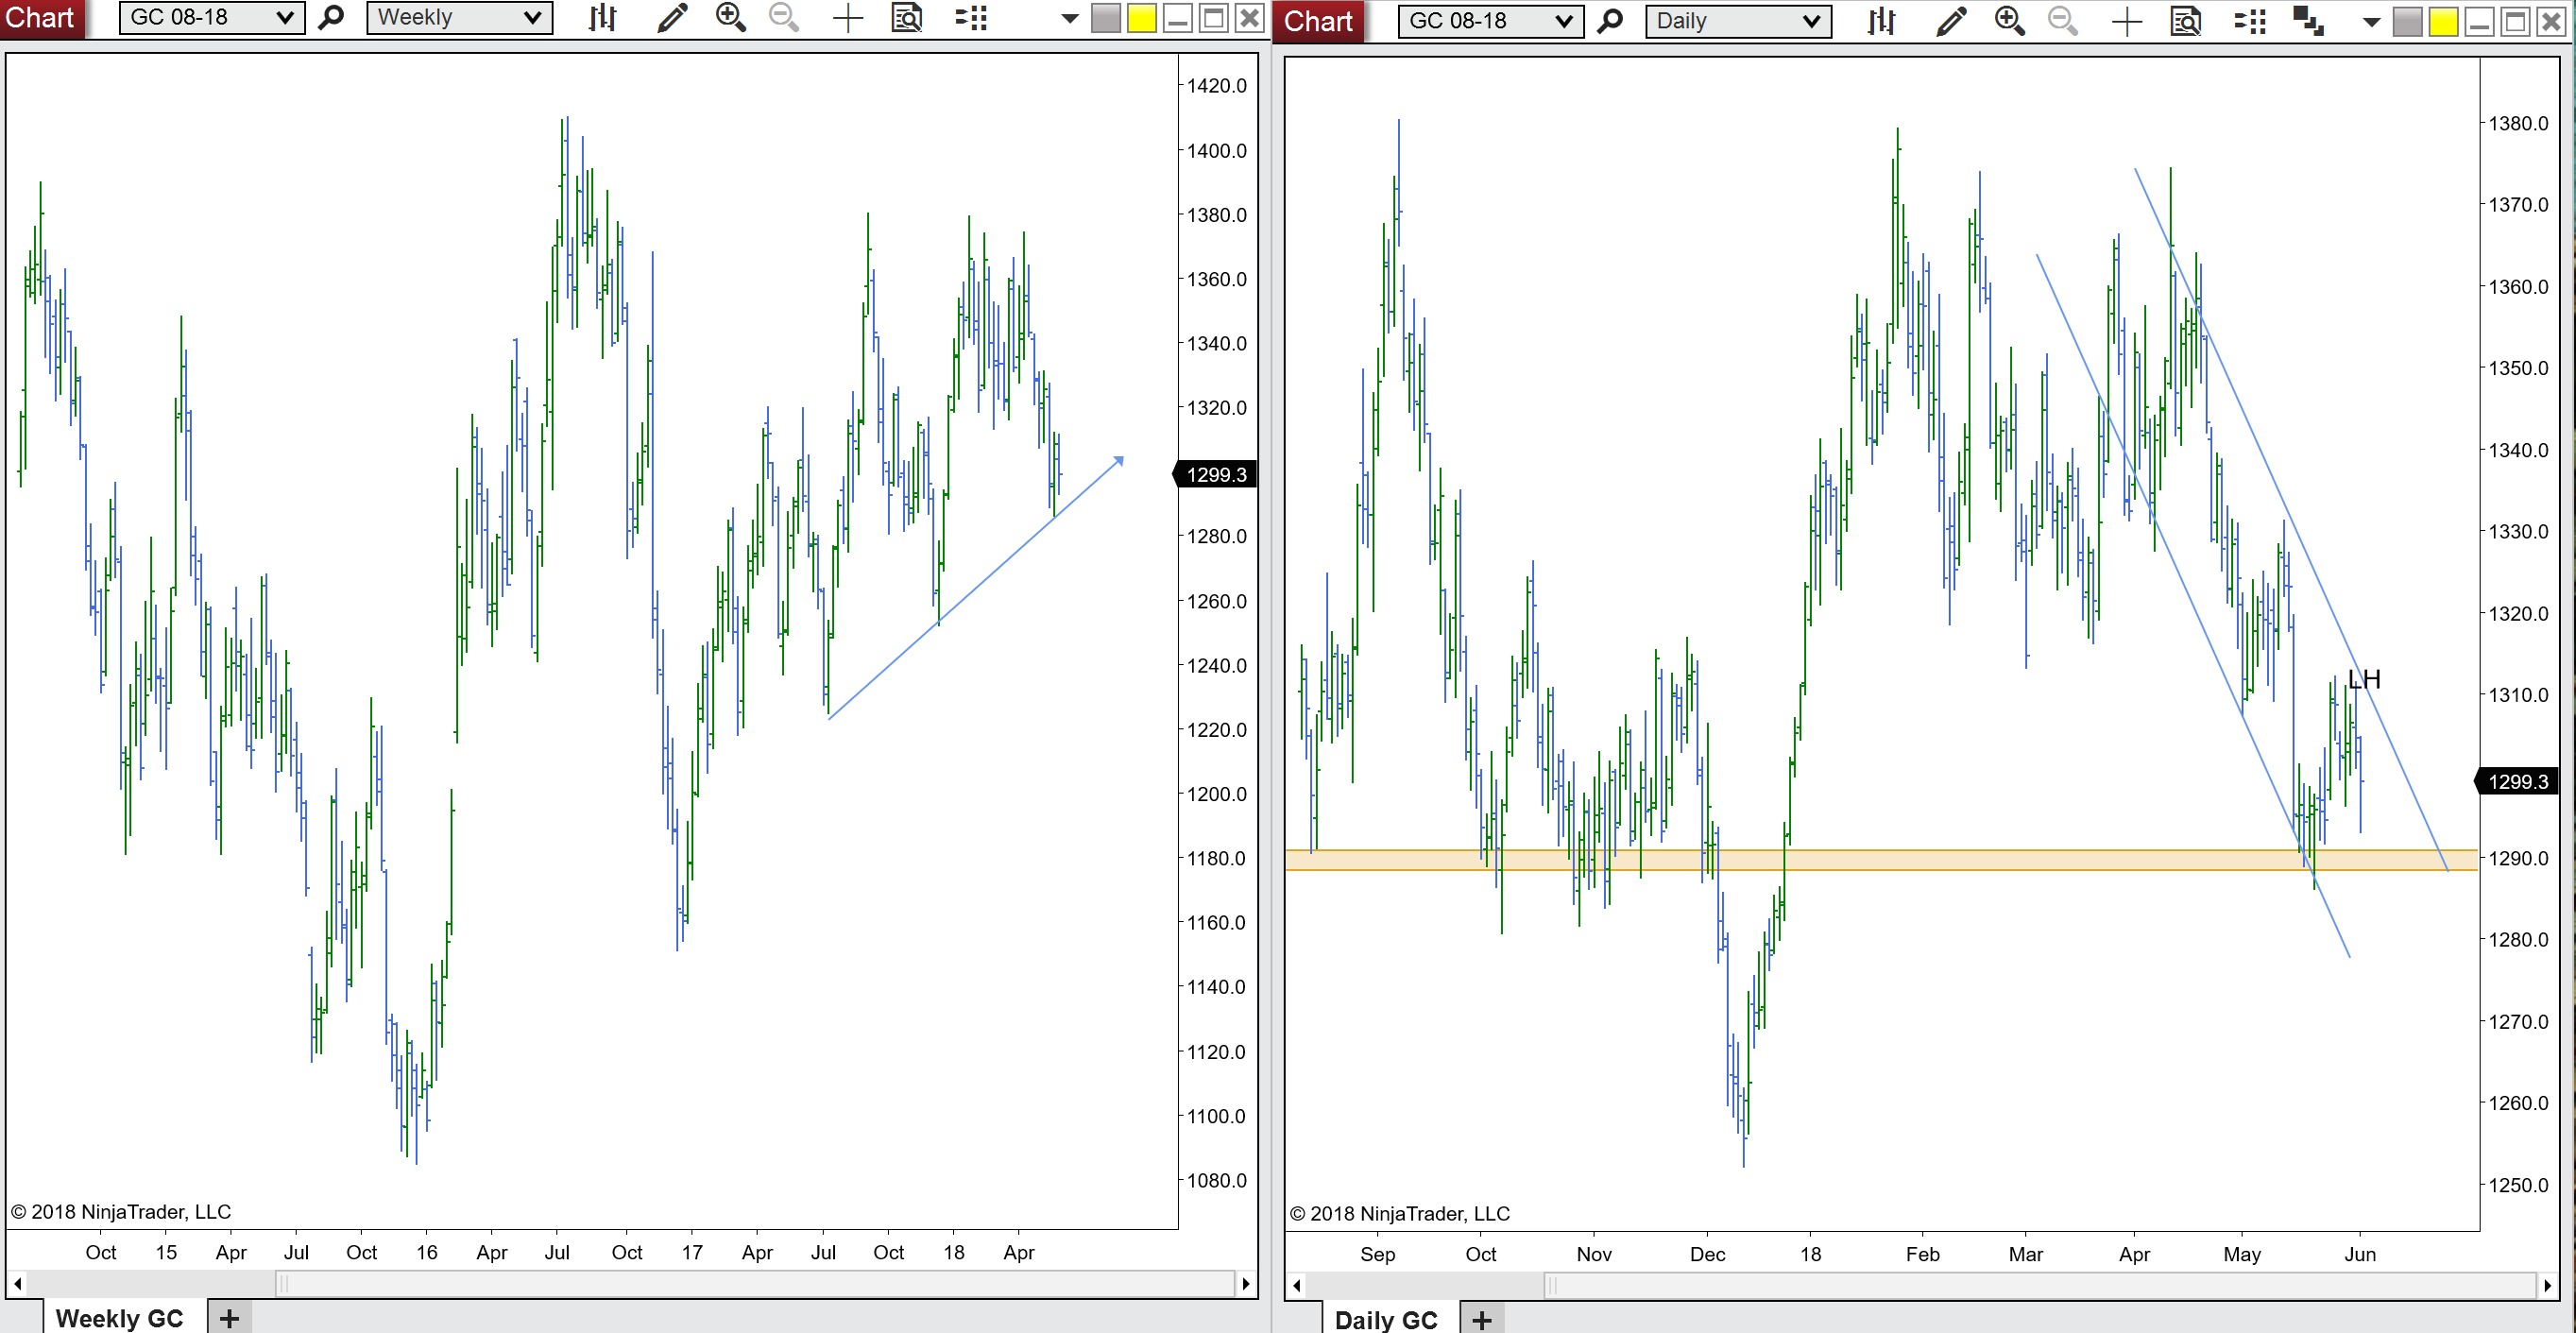Image resolution: width=2576 pixels, height=1333 pixels.
Task: Click the 17 year label on Weekly axis
Action: [x=692, y=1253]
